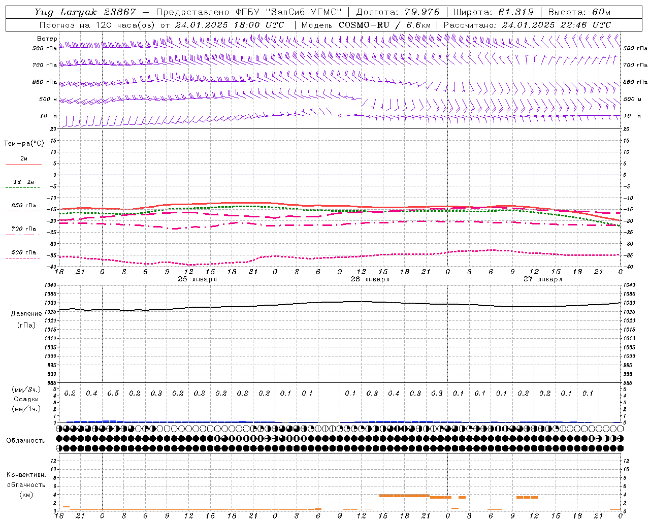
Task: Click the (мм/1ч.) precipitation unit label
Action: (x=26, y=409)
